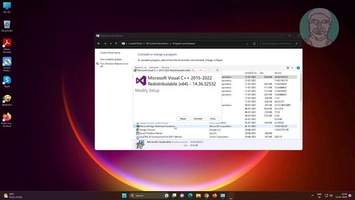Maximize the Programs and Features window
This screenshot has height=200, width=355.
coord(290,36)
